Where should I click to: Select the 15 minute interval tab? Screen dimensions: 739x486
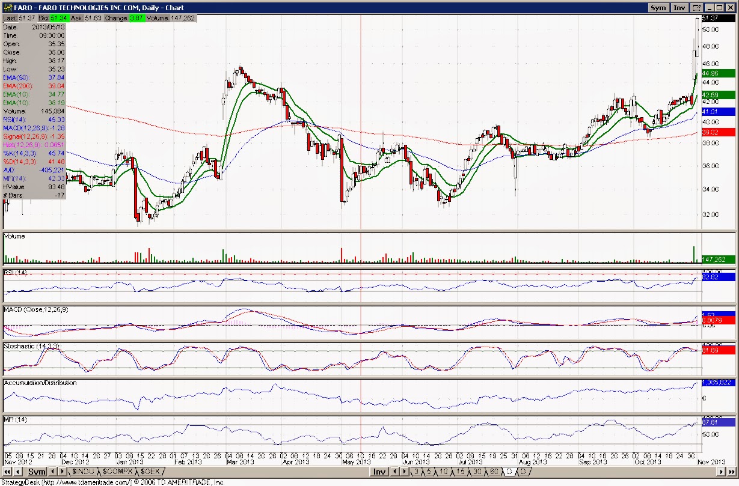point(461,472)
